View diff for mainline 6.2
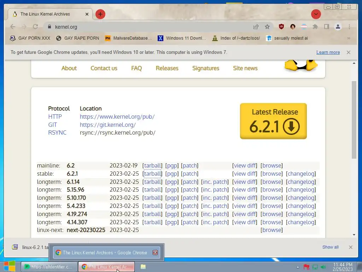The width and height of the screenshot is (362, 272). point(245,166)
